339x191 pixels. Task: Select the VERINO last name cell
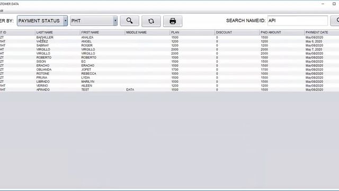[x=42, y=86]
